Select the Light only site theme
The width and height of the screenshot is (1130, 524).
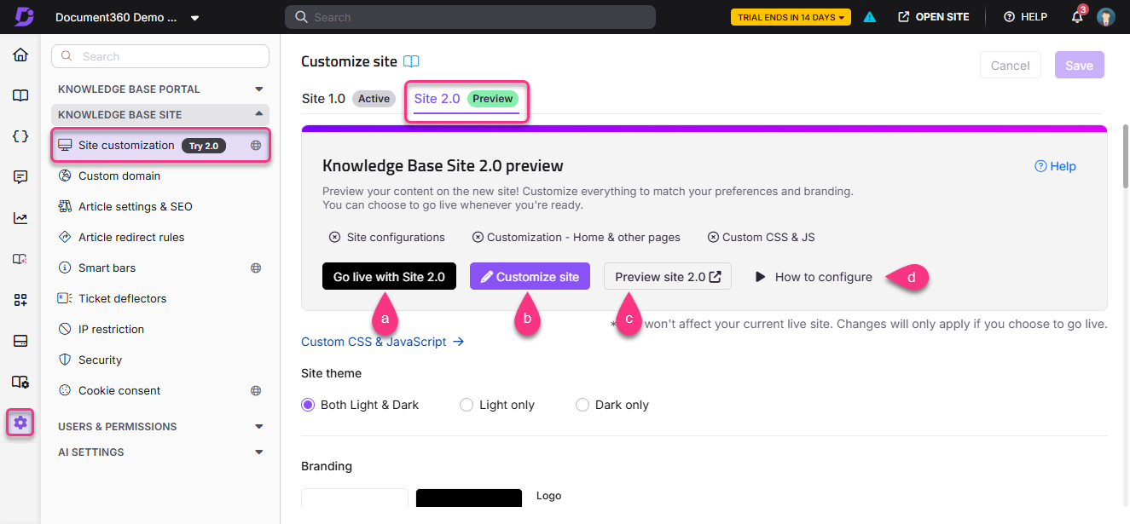pos(466,405)
